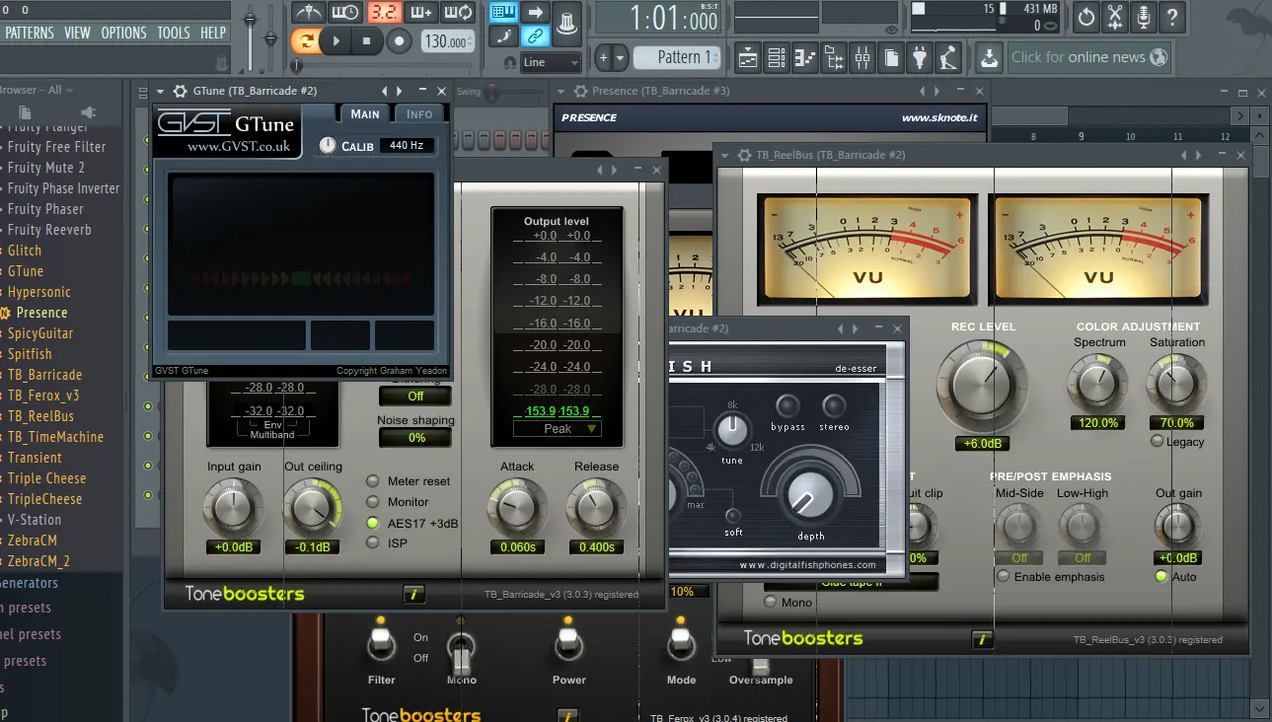Open Presence window dropdown arrow menu
Viewport: 1272px width, 722px height.
(x=560, y=91)
